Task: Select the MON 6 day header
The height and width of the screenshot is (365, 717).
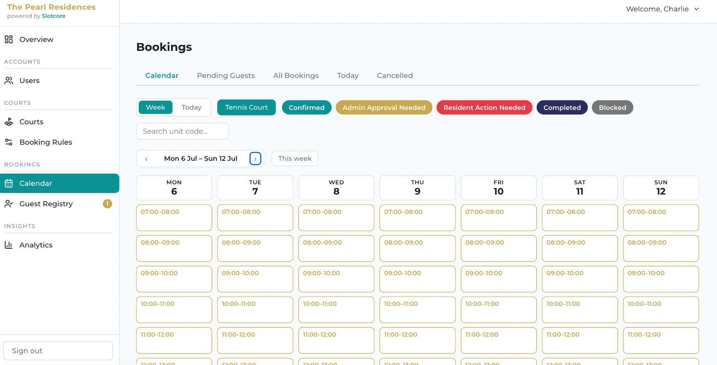Action: pos(174,188)
